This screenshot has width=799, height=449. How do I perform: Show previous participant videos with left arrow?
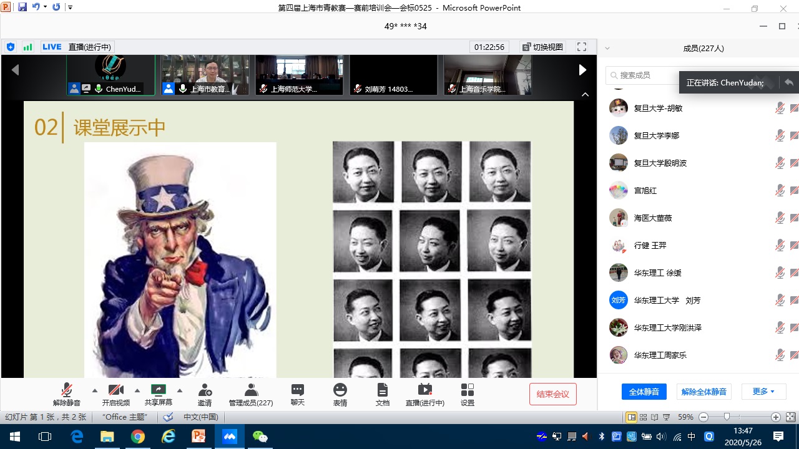tap(16, 70)
